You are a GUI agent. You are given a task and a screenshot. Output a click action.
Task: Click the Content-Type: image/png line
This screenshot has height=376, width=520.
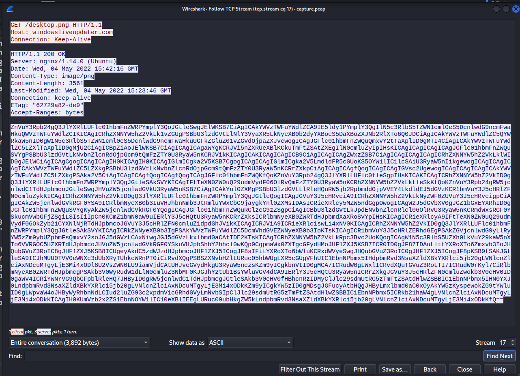coord(52,76)
